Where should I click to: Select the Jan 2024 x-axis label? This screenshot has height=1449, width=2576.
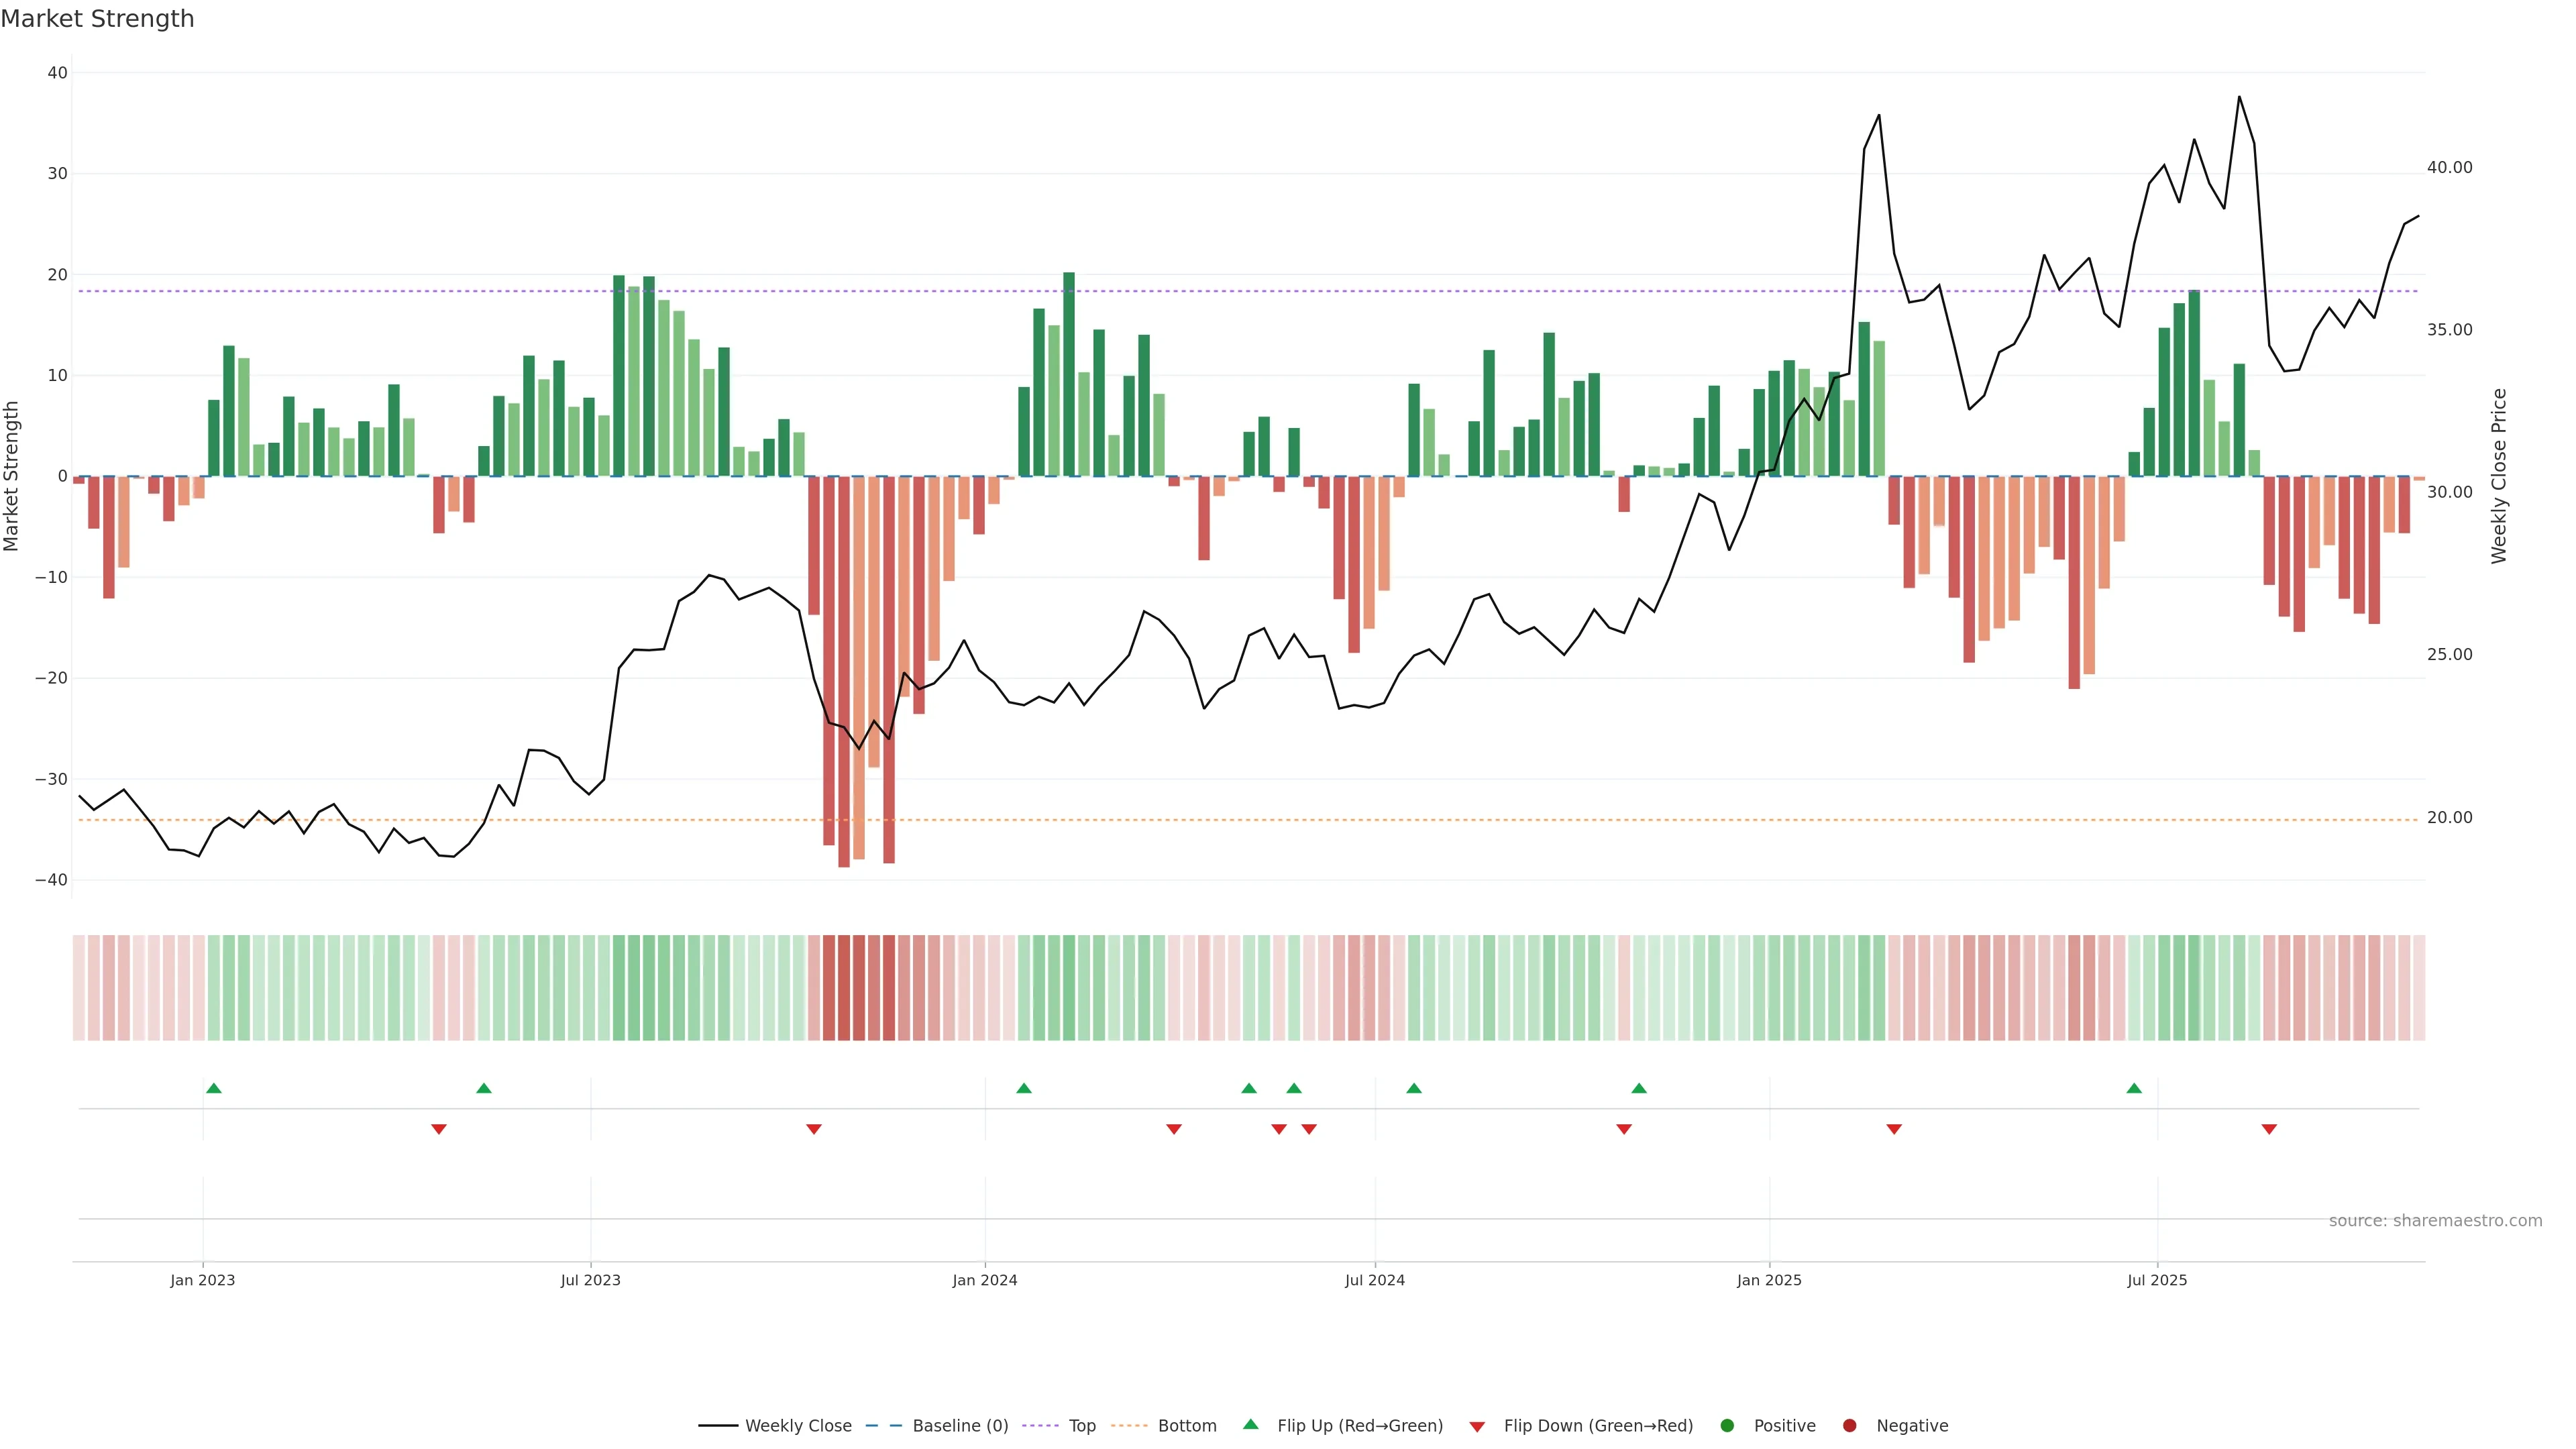point(984,1280)
